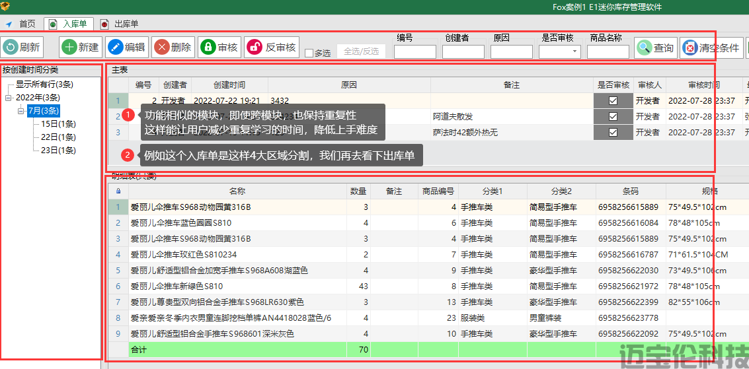
Task: Collapse the 7月(3条) tree node
Action: pyautogui.click(x=21, y=111)
